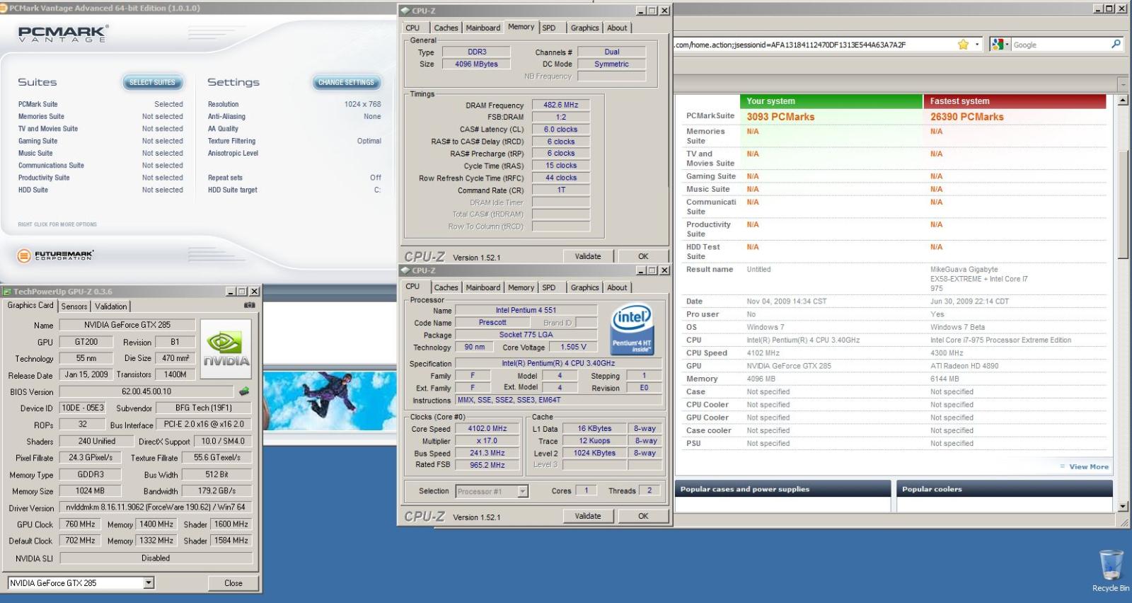Click the Google search engine icon
1132x603 pixels.
pos(998,45)
